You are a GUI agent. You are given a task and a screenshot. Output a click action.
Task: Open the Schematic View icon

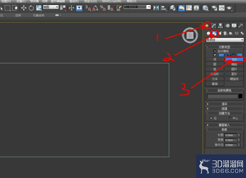pos(196,8)
